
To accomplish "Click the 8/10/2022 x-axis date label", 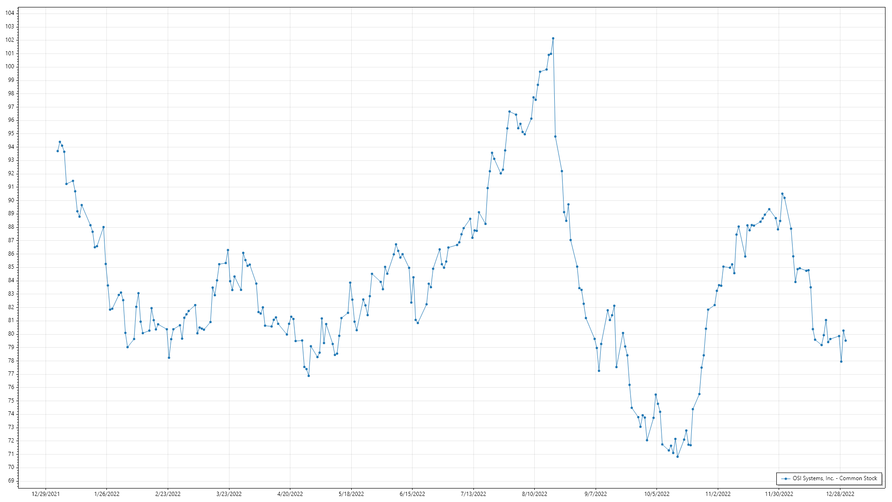I will pos(534,494).
